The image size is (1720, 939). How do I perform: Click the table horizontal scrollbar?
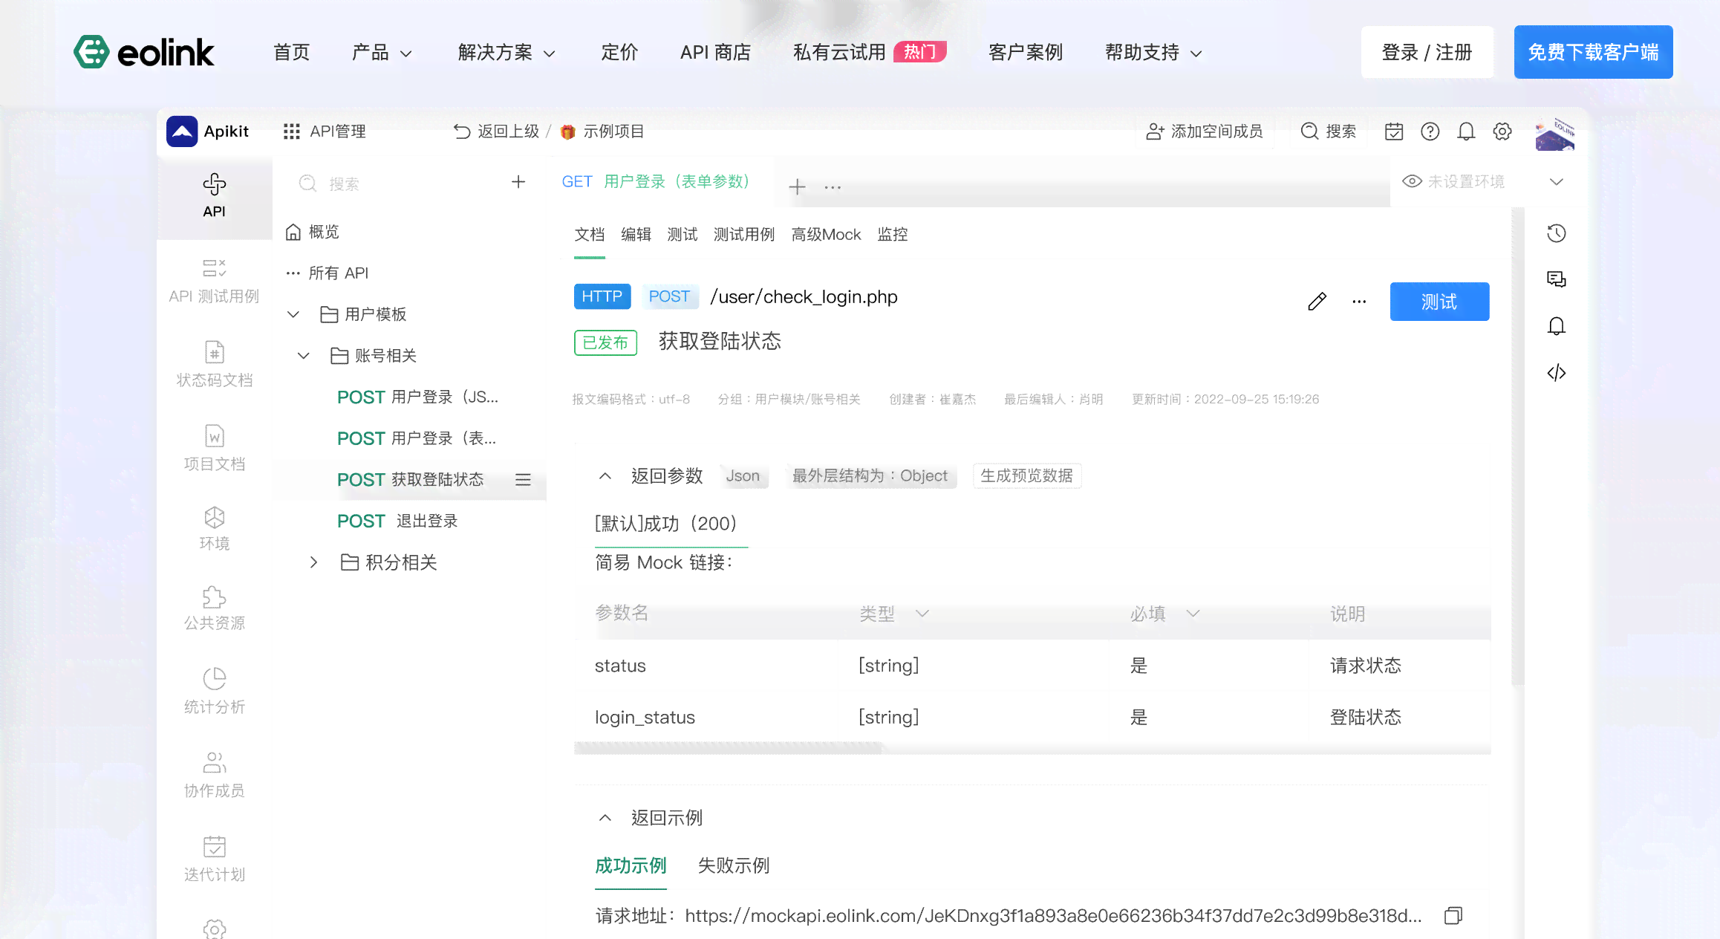[x=728, y=749]
